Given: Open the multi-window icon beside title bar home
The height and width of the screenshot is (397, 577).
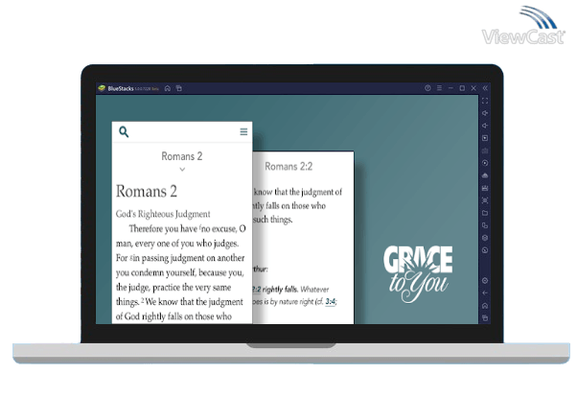Looking at the screenshot, I should click(179, 88).
